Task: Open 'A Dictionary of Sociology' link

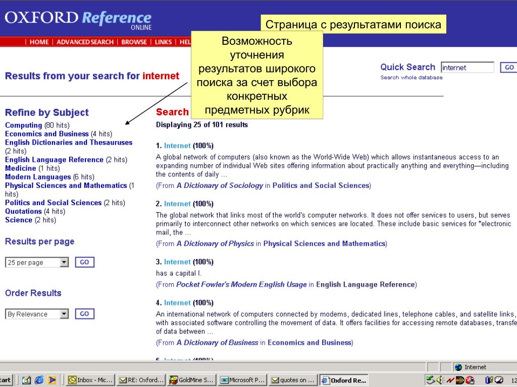Action: 220,185
